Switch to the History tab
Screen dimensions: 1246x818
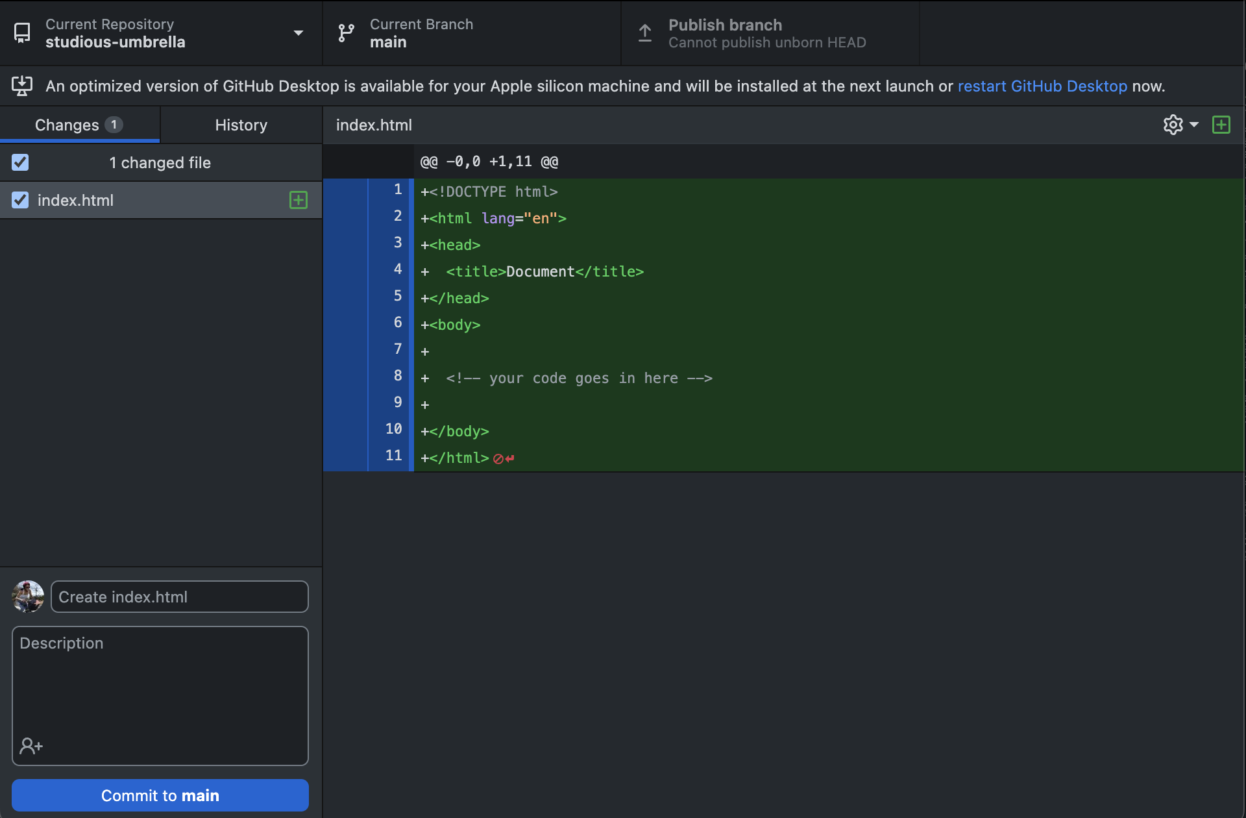point(241,125)
